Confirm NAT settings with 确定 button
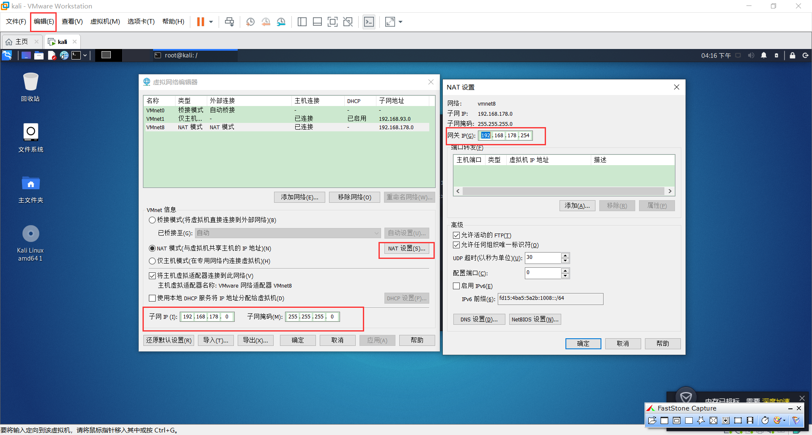This screenshot has height=435, width=812. pyautogui.click(x=583, y=344)
